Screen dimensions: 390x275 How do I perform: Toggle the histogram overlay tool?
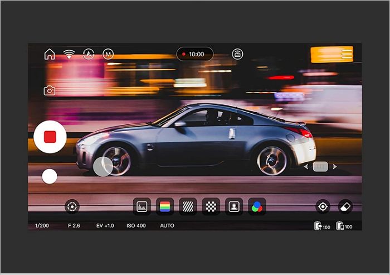click(142, 206)
